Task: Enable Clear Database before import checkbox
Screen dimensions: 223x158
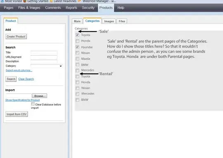Action: [33, 104]
